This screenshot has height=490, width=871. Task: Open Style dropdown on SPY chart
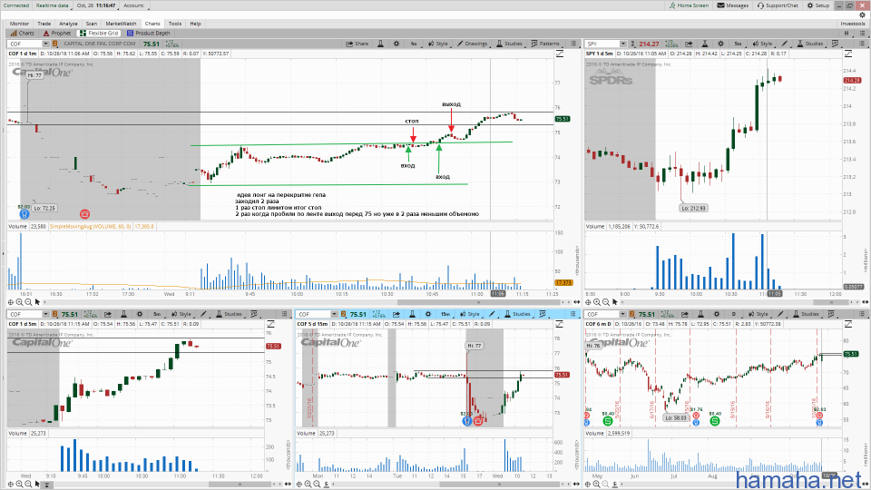click(763, 44)
